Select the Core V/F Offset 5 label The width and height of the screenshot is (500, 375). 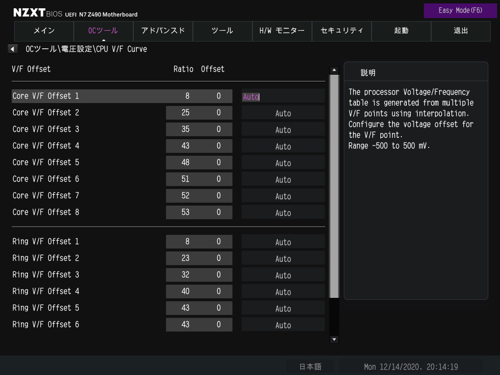point(45,162)
